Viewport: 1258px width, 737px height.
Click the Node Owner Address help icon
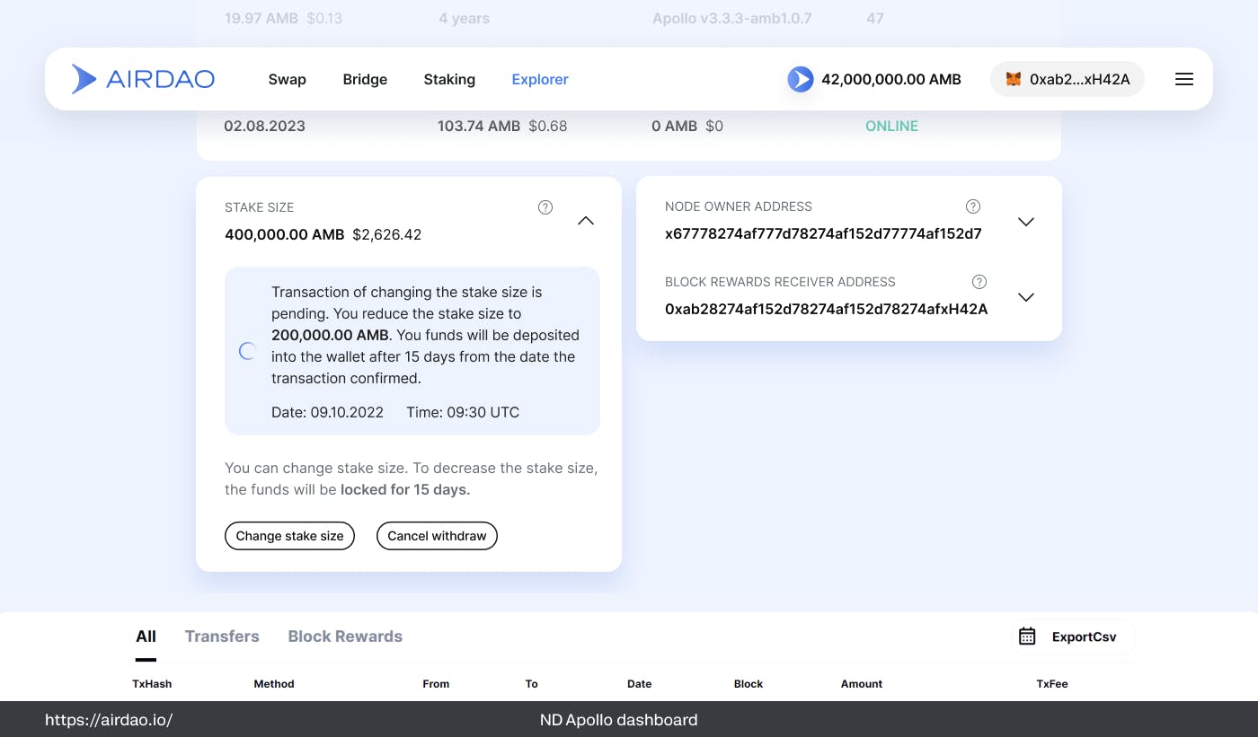pos(972,206)
